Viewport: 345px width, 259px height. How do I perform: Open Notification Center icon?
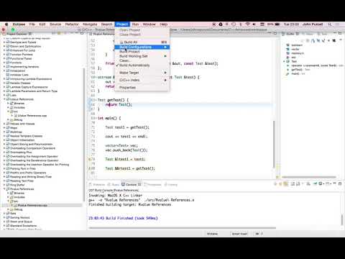337,24
